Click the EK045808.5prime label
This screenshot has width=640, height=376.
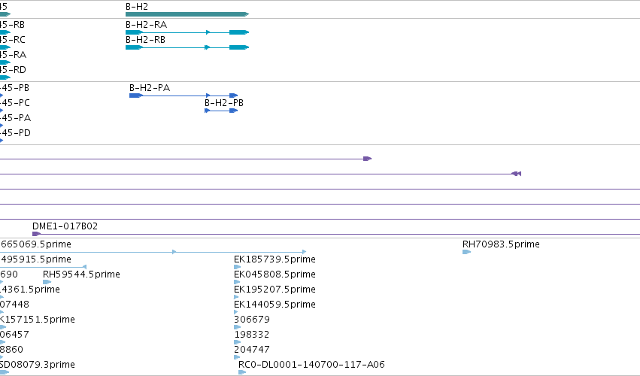click(x=275, y=274)
